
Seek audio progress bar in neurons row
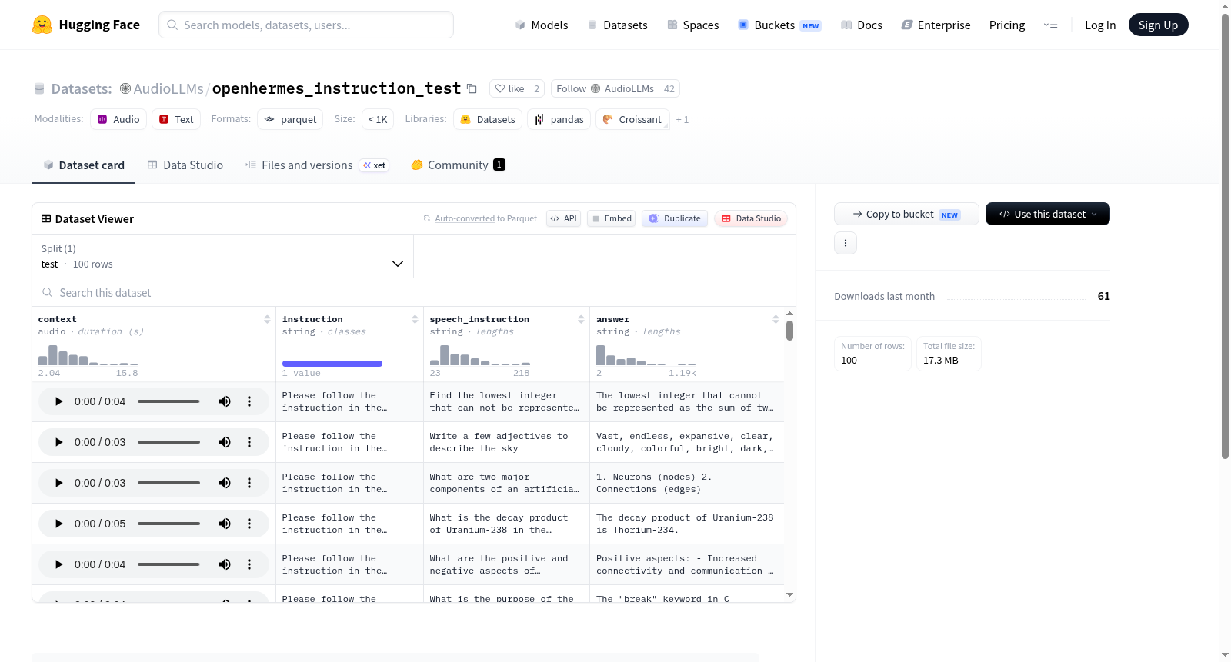pos(168,483)
